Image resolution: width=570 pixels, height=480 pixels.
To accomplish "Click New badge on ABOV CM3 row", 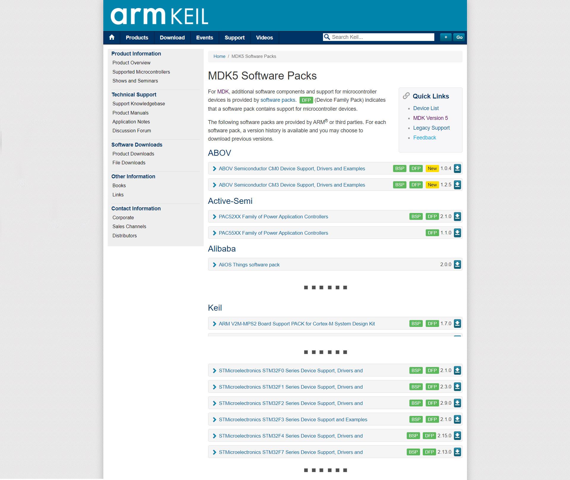I will click(x=432, y=185).
